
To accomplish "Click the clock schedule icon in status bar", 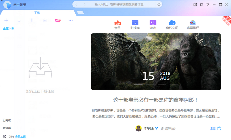I will [x=5, y=137].
